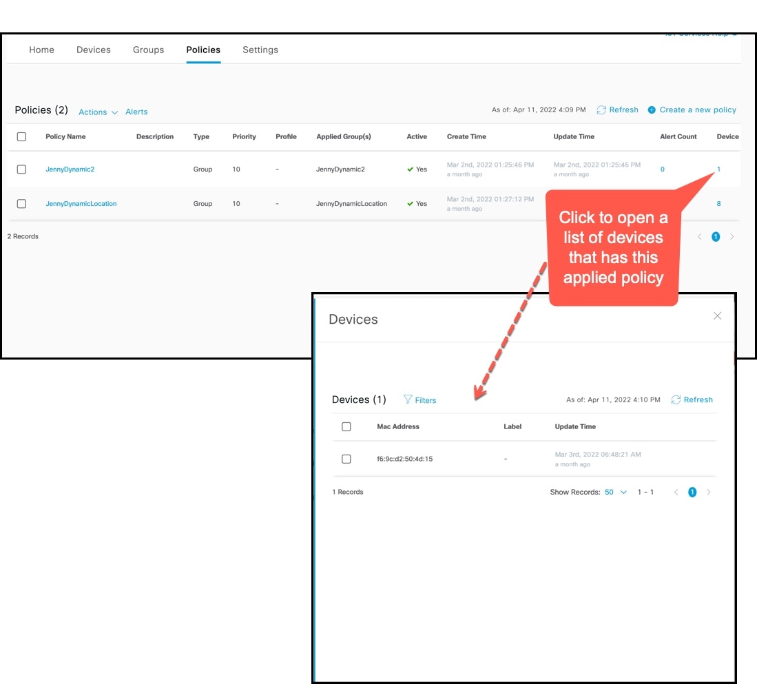Viewport: 757px width, 684px height.
Task: Open the JennyDynamicLocation policy link
Action: [x=81, y=204]
